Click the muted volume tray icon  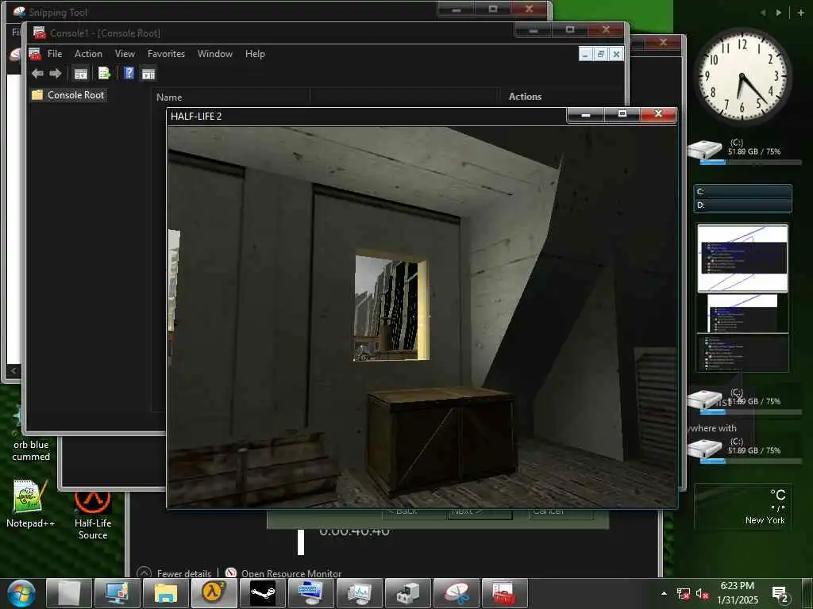click(702, 593)
